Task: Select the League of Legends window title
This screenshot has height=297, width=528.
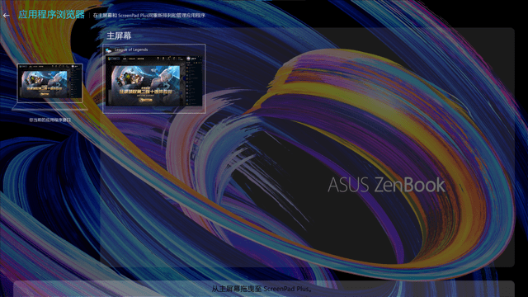Action: tap(131, 49)
